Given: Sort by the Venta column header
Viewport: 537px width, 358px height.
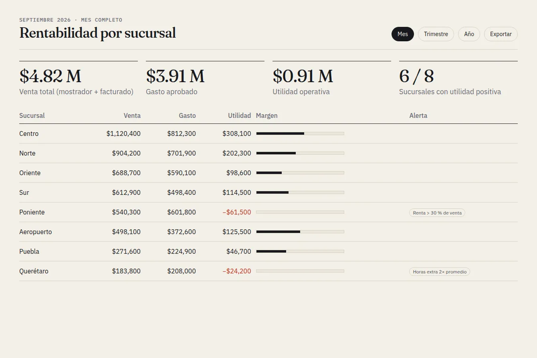Looking at the screenshot, I should [132, 115].
